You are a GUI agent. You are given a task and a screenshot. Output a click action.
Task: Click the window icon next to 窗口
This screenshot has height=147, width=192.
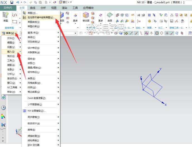tap(61, 2)
